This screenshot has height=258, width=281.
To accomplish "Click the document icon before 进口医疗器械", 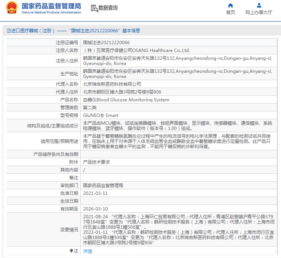I will click(9, 31).
